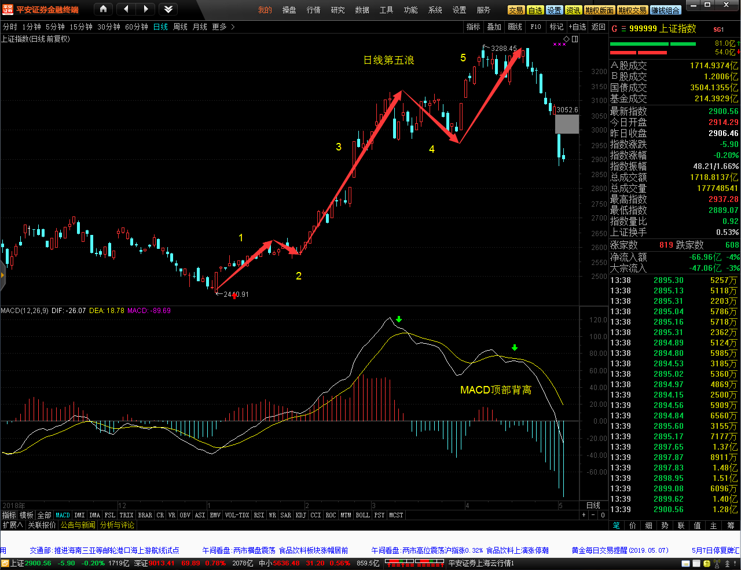Switch to the 60分钟 timeframe
The image size is (741, 570).
point(137,27)
